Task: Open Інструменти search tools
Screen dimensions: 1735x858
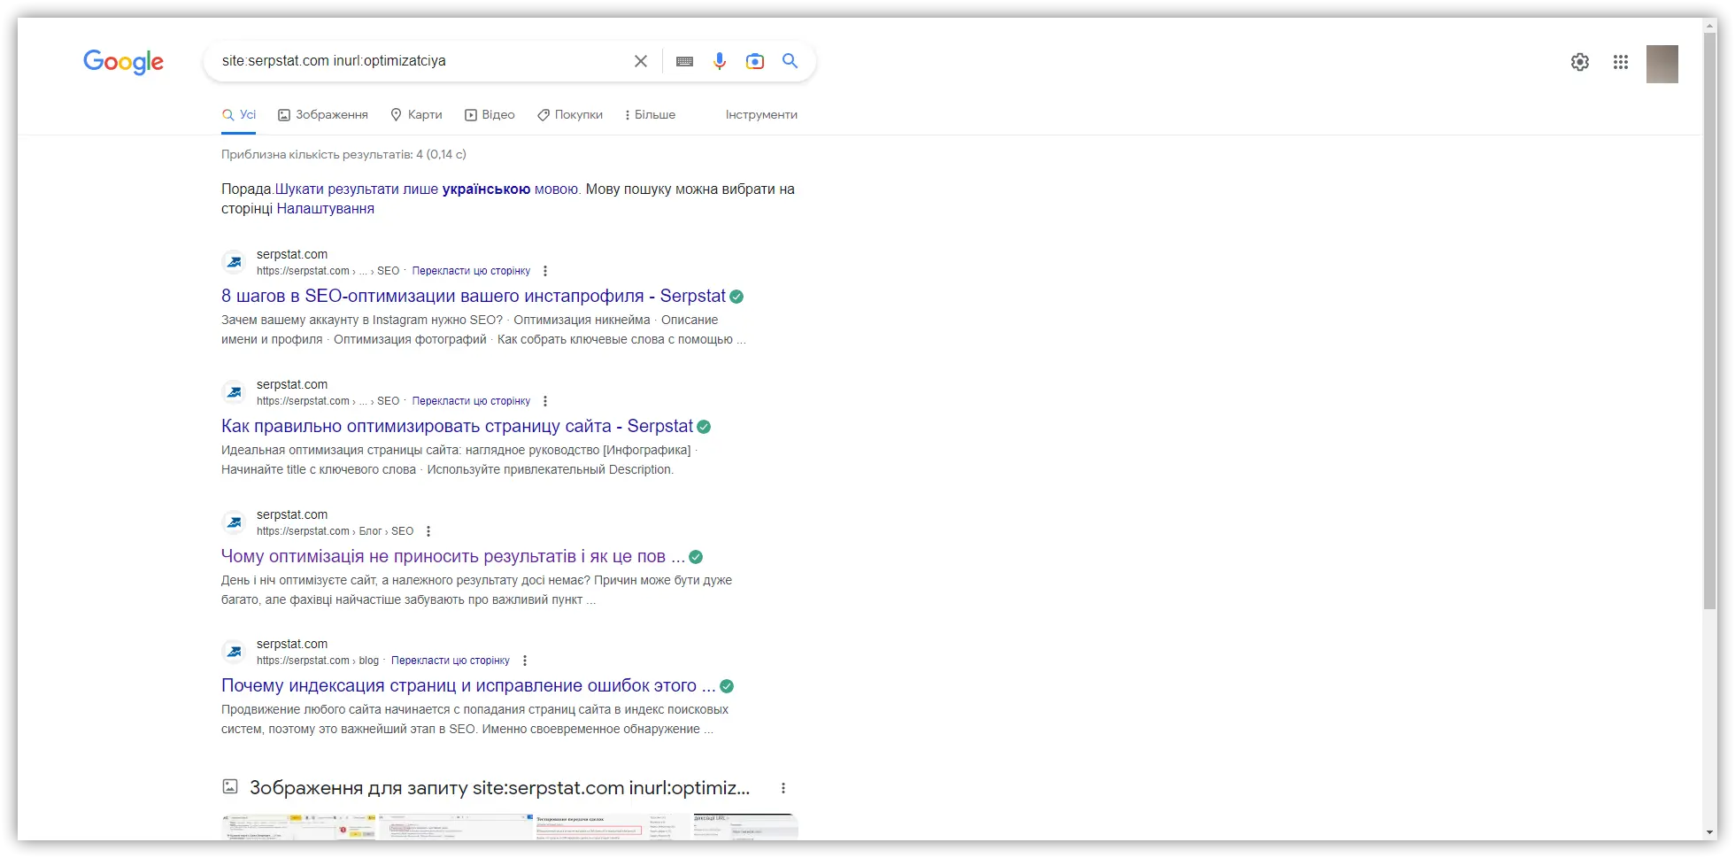Action: pyautogui.click(x=761, y=115)
